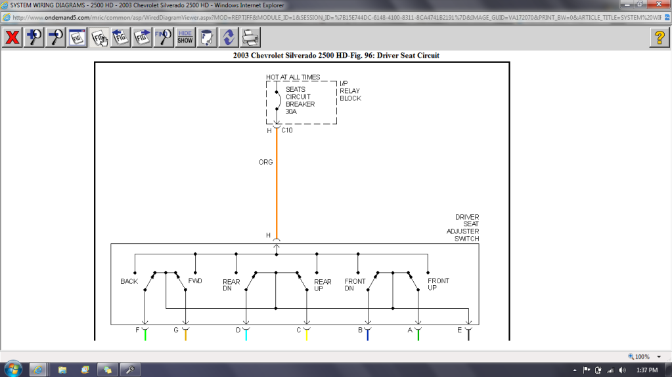Click the Driver Seat Circuit diagram title
The width and height of the screenshot is (672, 377).
click(x=336, y=56)
